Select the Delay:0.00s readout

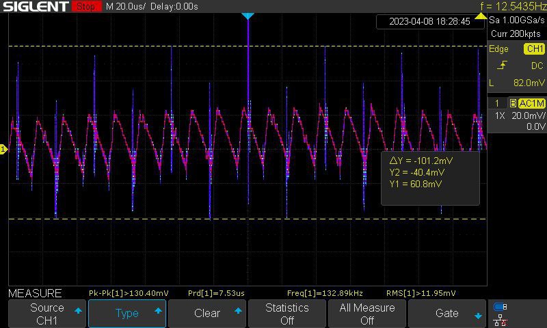tap(174, 6)
